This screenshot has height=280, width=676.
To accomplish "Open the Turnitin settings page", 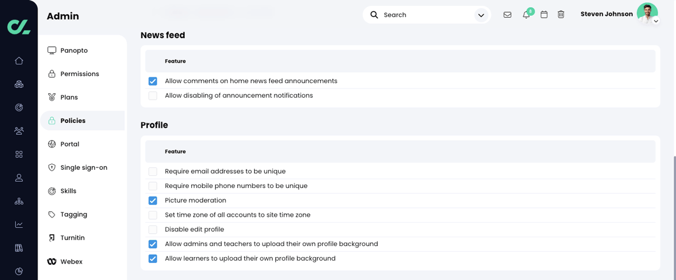I will coord(72,237).
